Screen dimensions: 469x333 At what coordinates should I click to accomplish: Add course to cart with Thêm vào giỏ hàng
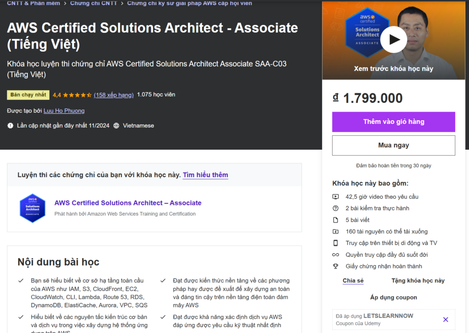click(x=393, y=122)
